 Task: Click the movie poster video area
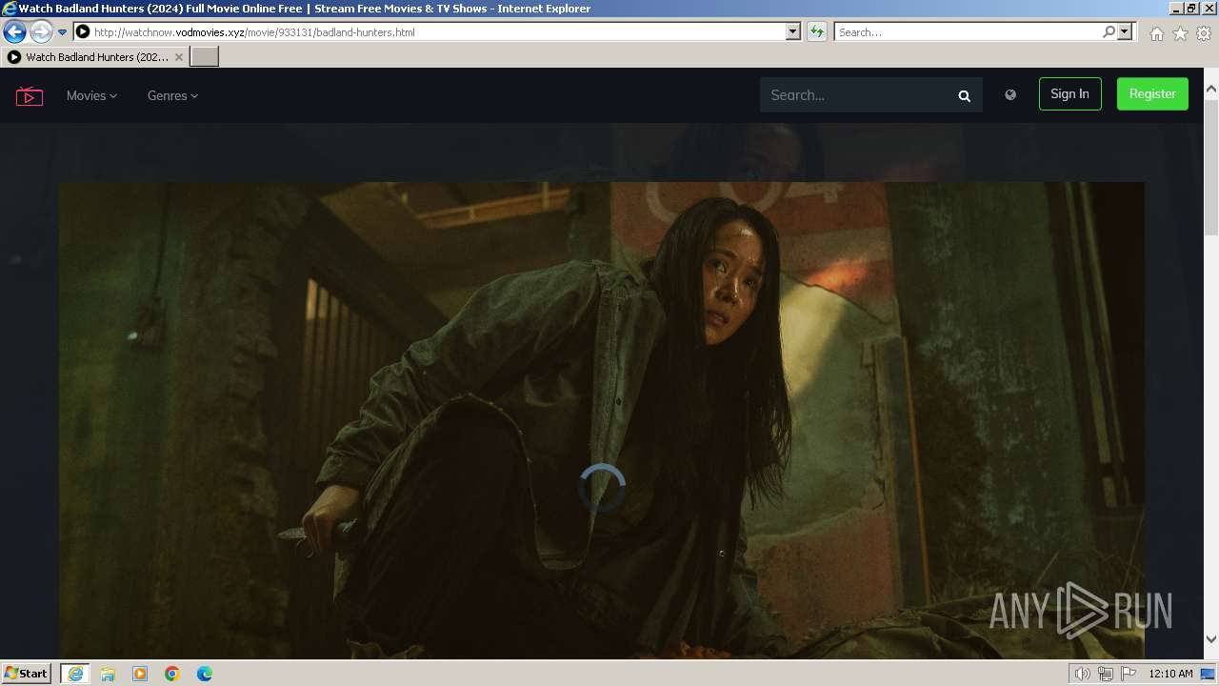pos(602,419)
